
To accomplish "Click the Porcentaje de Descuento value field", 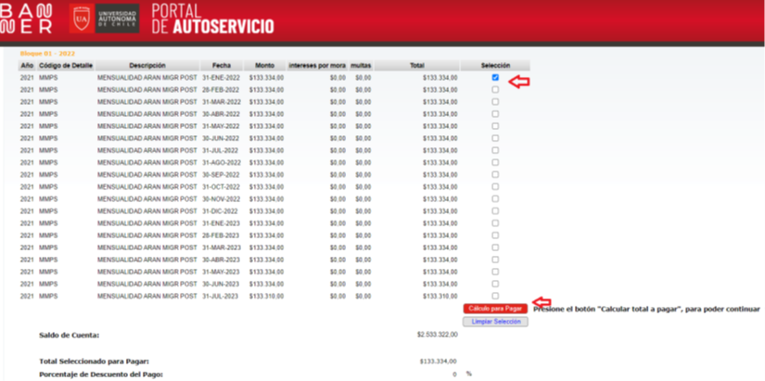I will 454,374.
